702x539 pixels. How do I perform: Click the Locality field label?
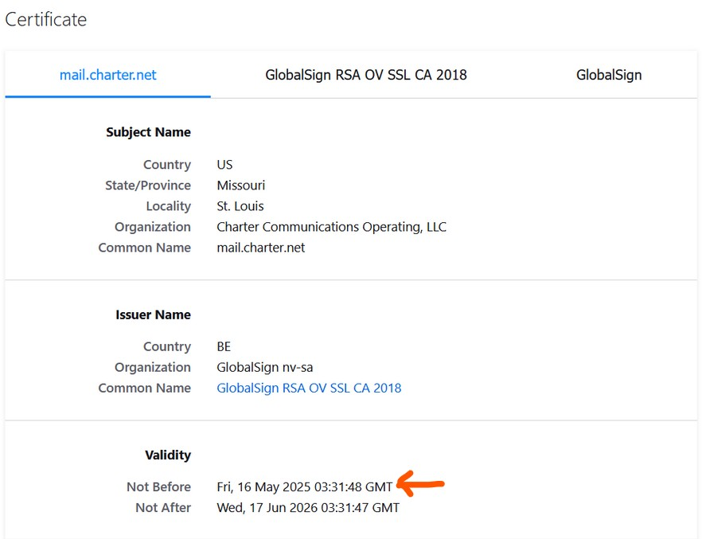169,206
